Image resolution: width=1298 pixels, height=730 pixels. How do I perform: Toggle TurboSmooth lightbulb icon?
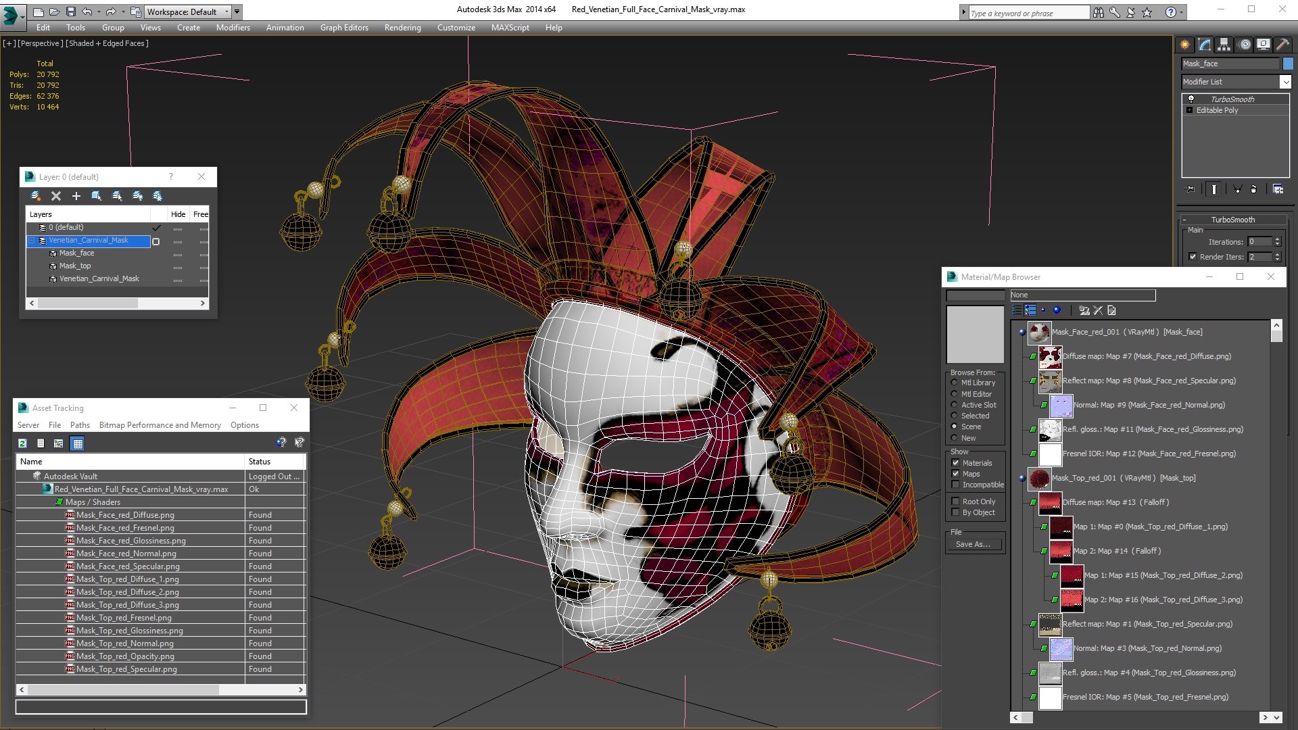(x=1191, y=99)
